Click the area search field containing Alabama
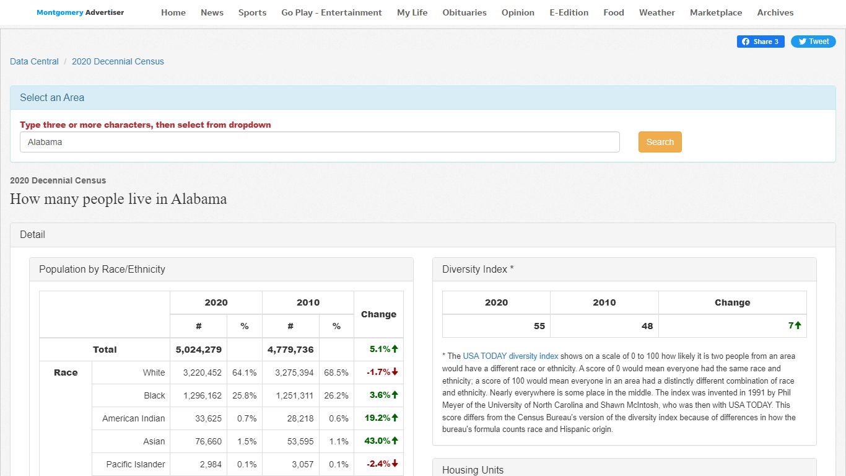Image resolution: width=846 pixels, height=476 pixels. coord(320,142)
